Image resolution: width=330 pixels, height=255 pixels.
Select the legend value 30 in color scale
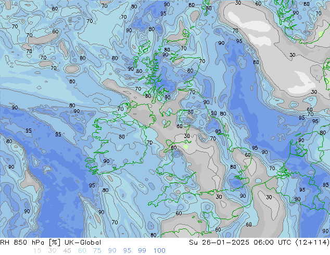click(x=52, y=251)
